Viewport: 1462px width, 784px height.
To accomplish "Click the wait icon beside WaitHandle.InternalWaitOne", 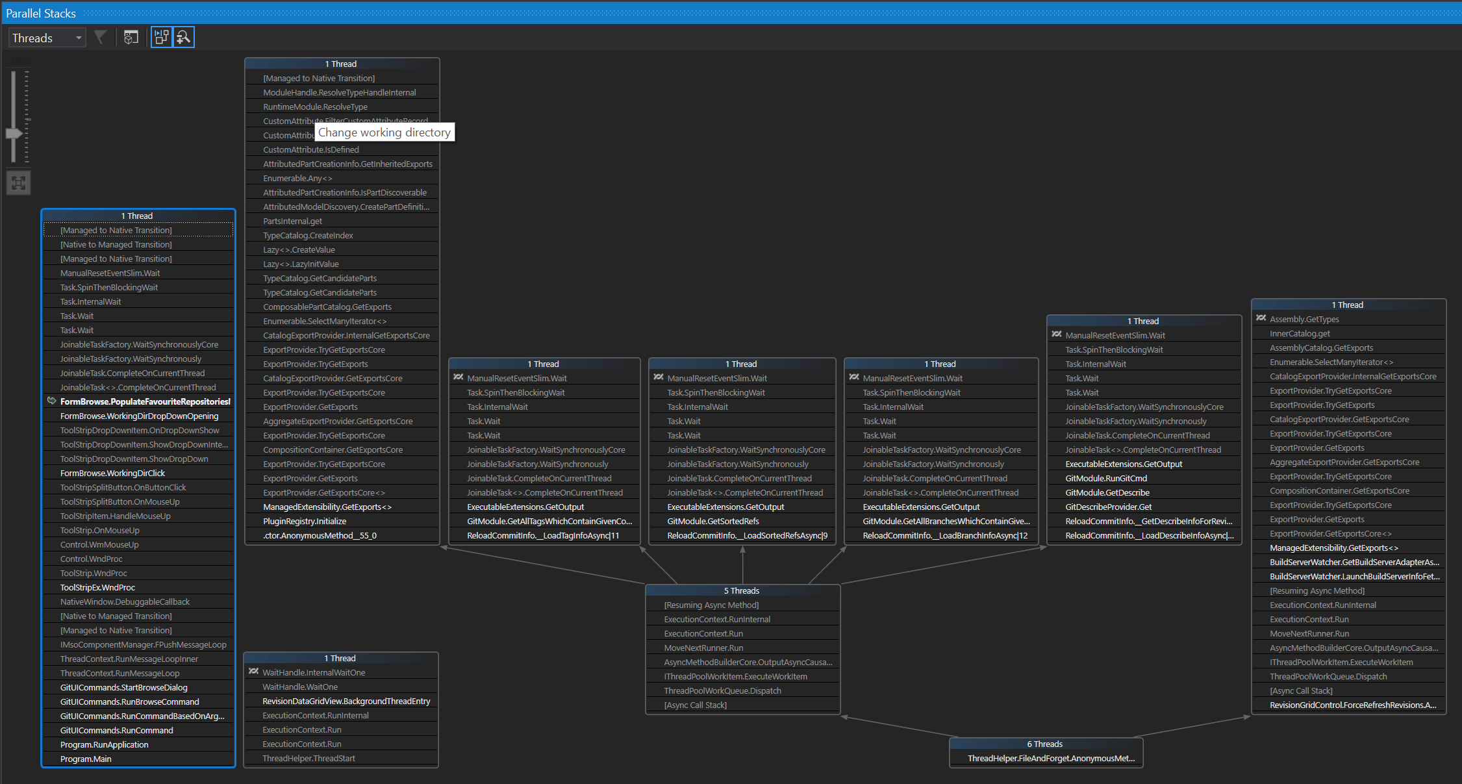I will coord(253,672).
